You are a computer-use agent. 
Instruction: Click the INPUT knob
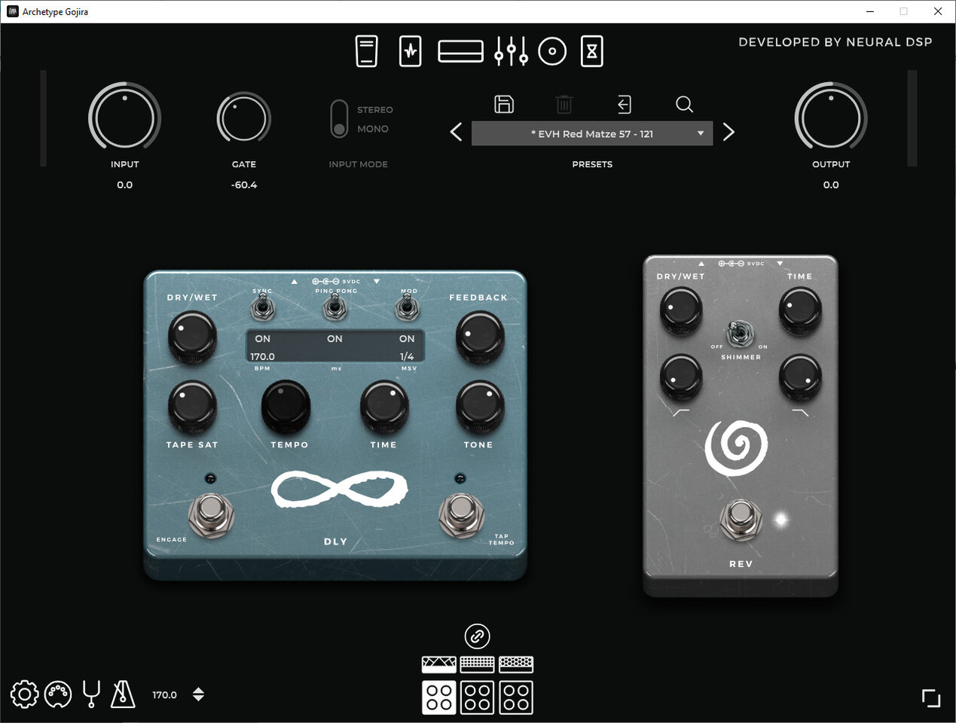point(124,118)
